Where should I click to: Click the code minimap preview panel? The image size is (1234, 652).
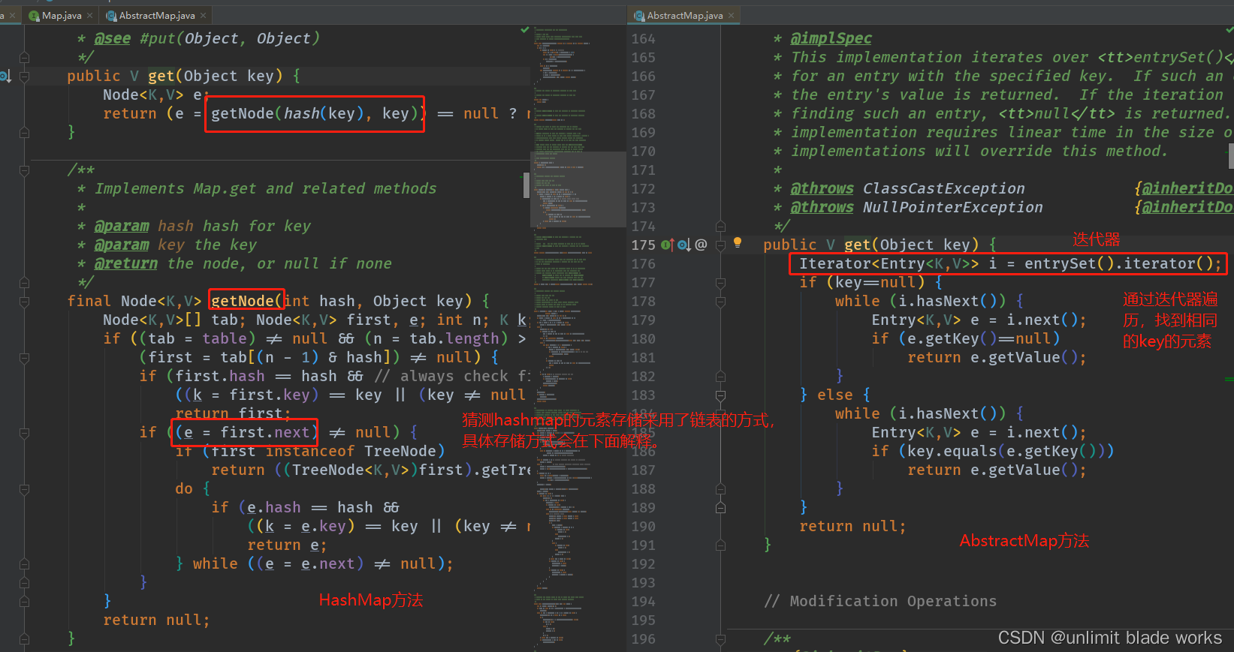tap(578, 338)
